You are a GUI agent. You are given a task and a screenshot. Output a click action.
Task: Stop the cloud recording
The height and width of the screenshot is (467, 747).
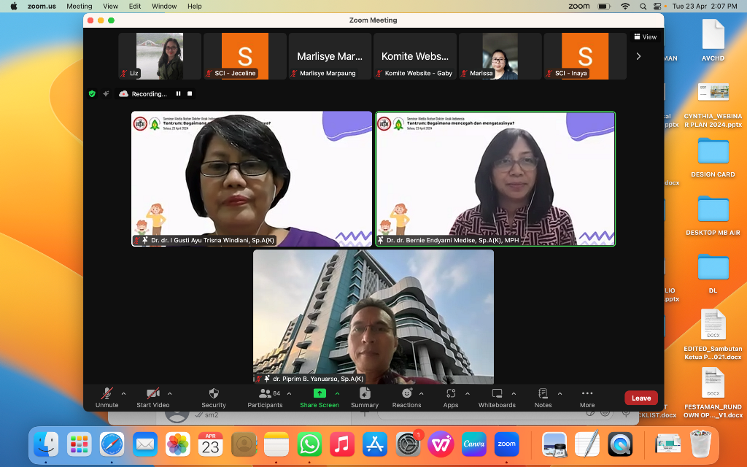coord(190,93)
